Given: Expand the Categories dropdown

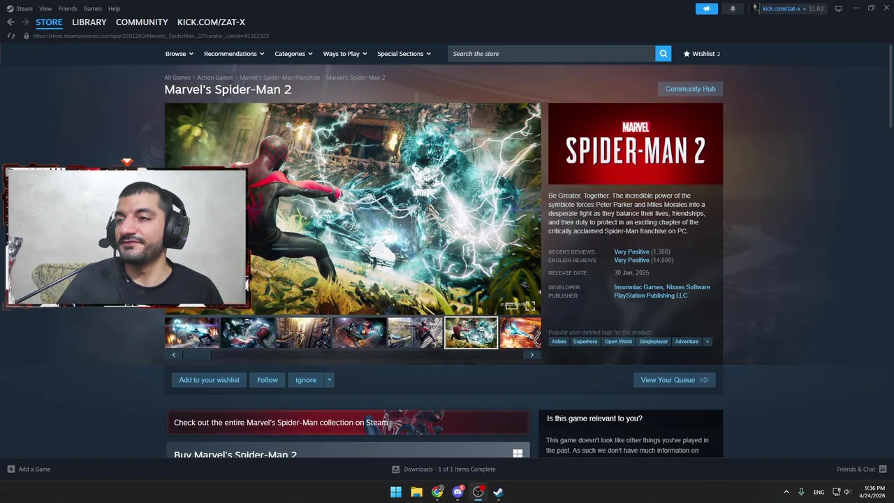Looking at the screenshot, I should click(x=293, y=54).
